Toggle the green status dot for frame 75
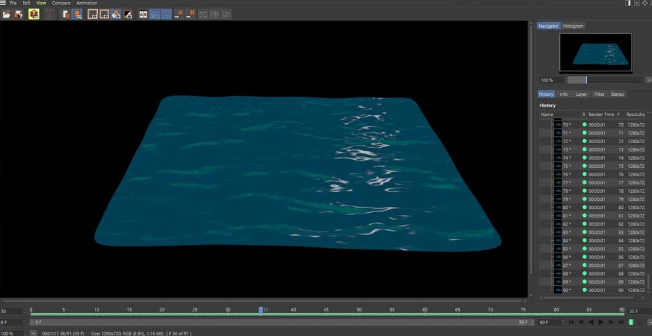 tap(585, 166)
